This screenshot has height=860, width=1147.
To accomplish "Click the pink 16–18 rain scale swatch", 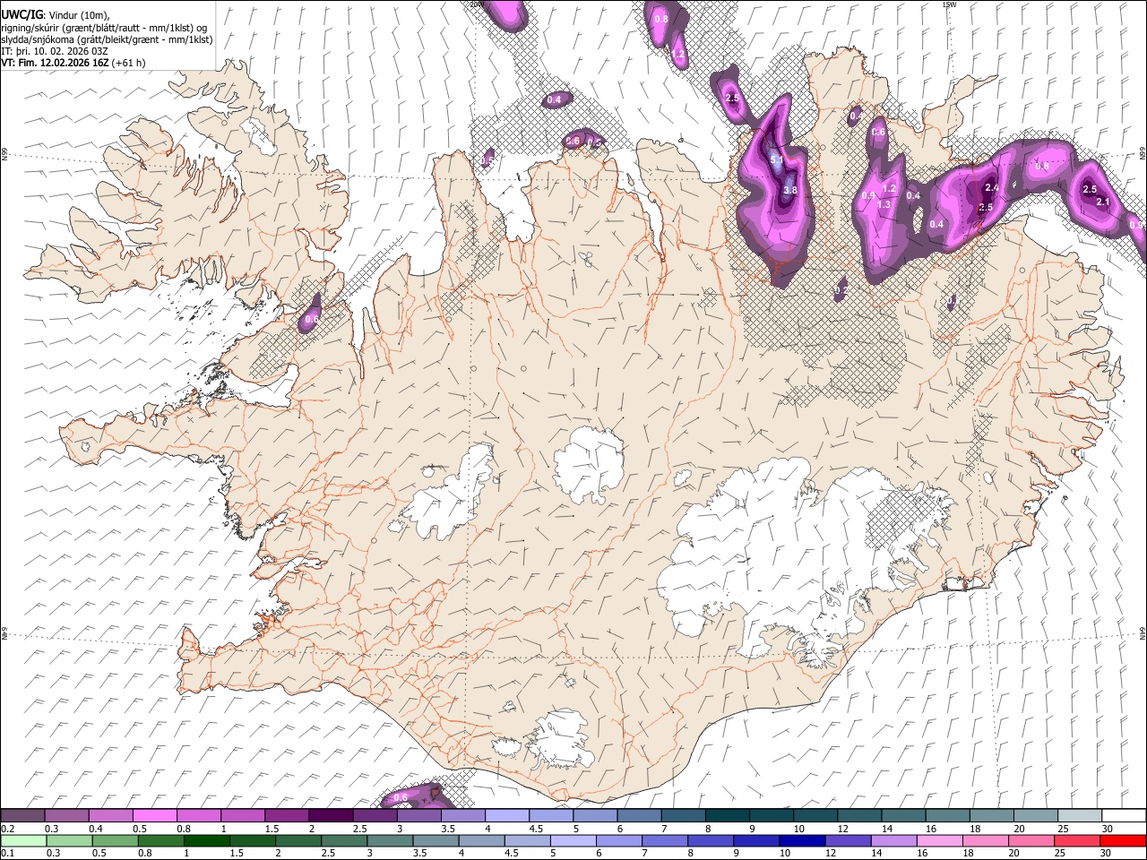I will click(x=941, y=840).
